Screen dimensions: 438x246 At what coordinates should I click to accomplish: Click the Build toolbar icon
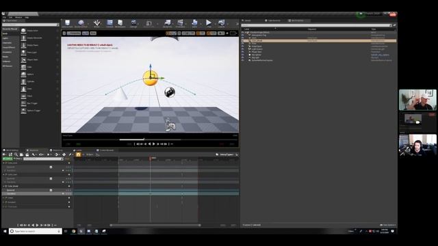pyautogui.click(x=194, y=23)
